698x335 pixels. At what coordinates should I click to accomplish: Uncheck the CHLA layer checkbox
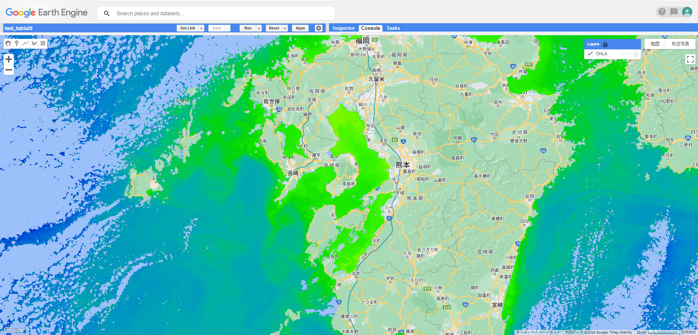pos(590,54)
